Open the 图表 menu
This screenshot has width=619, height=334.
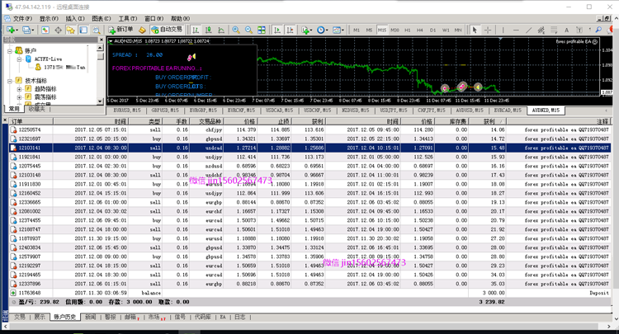(x=101, y=18)
